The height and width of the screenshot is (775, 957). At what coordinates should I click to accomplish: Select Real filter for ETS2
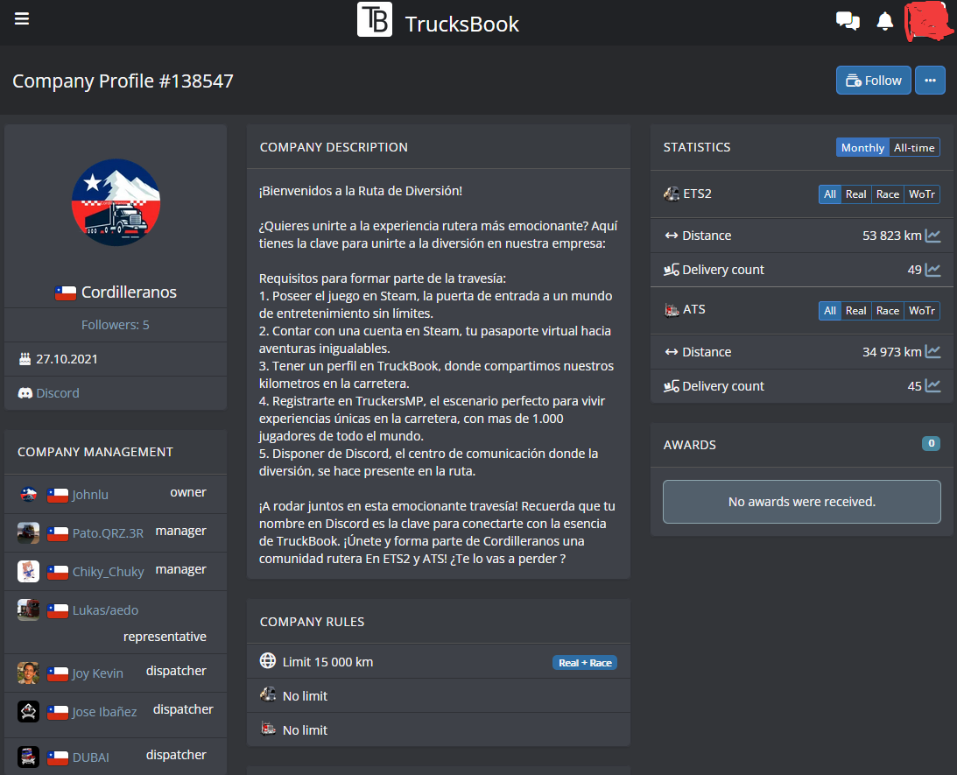855,194
